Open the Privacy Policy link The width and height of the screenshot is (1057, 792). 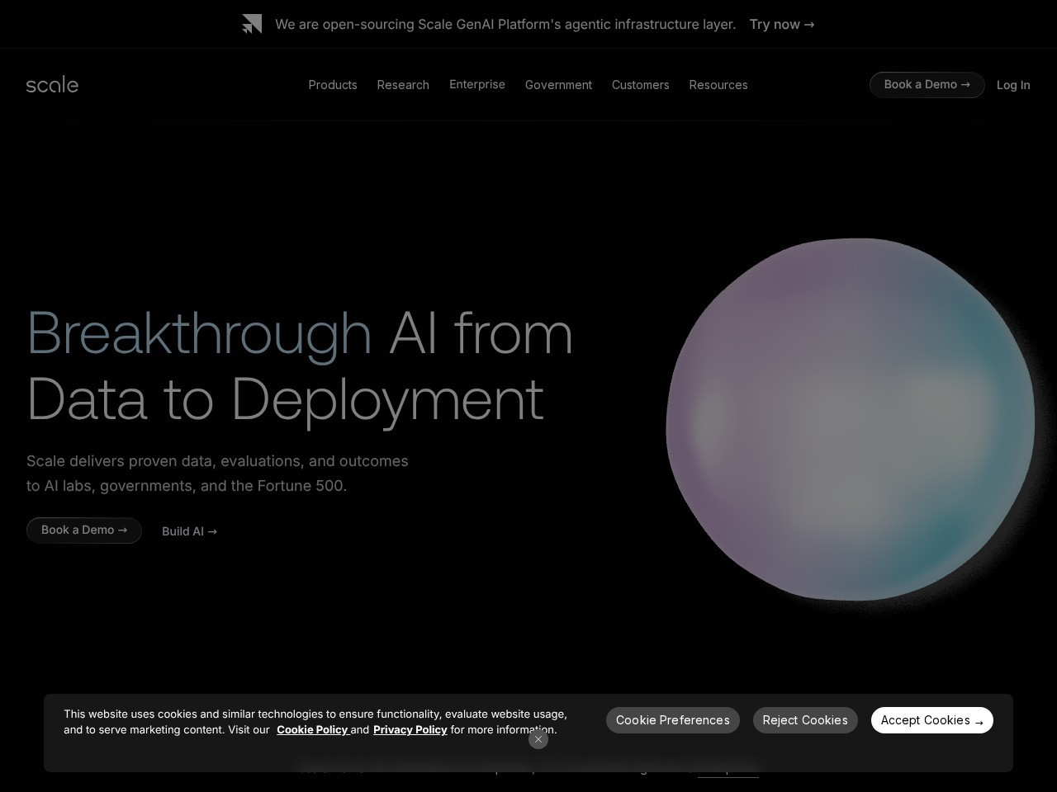click(410, 730)
